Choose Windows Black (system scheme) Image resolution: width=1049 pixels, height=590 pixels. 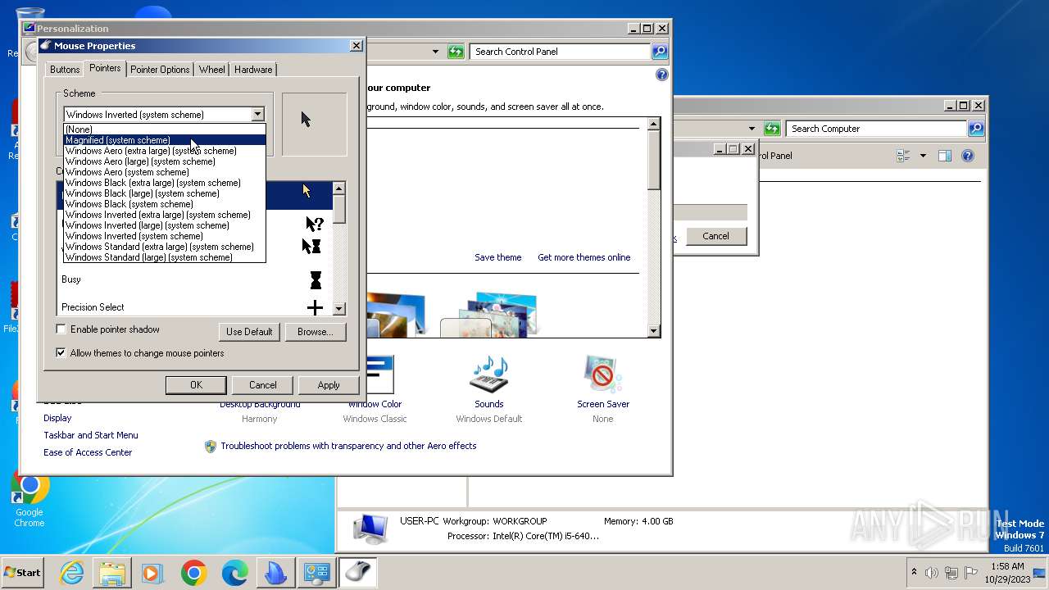pos(165,204)
